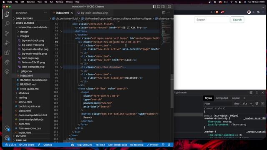This screenshot has height=150, width=267.
Task: Open DevTools settings gear
Action: (251, 92)
